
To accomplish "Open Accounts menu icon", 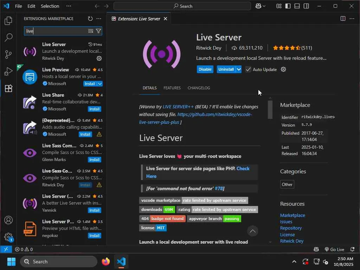I will pyautogui.click(x=8, y=220).
